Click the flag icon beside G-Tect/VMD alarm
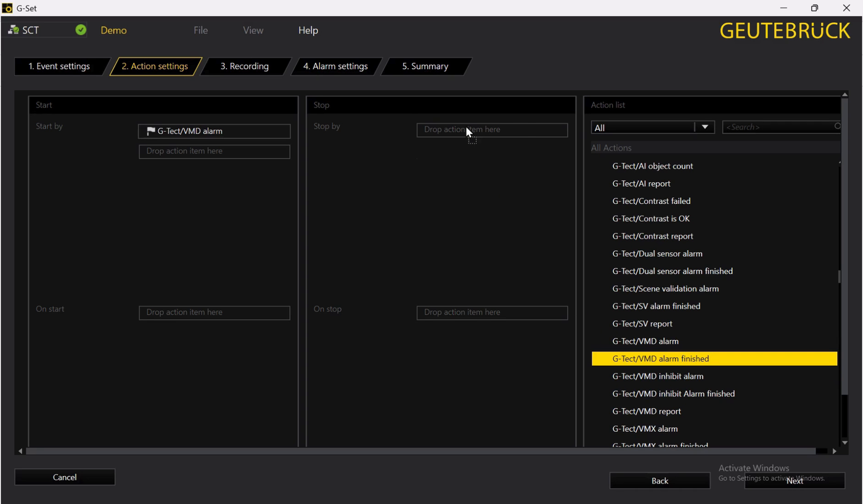Image resolution: width=863 pixels, height=504 pixels. [150, 131]
